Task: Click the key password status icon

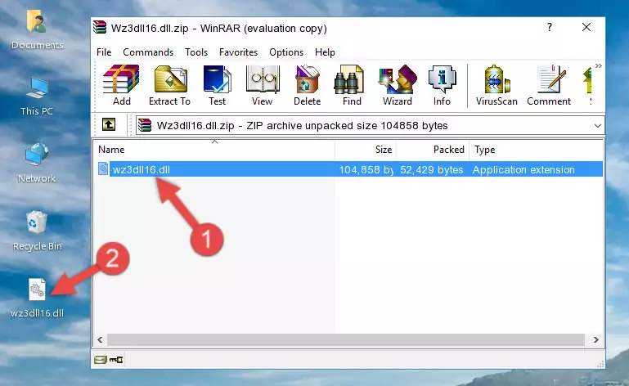Action: (x=116, y=360)
